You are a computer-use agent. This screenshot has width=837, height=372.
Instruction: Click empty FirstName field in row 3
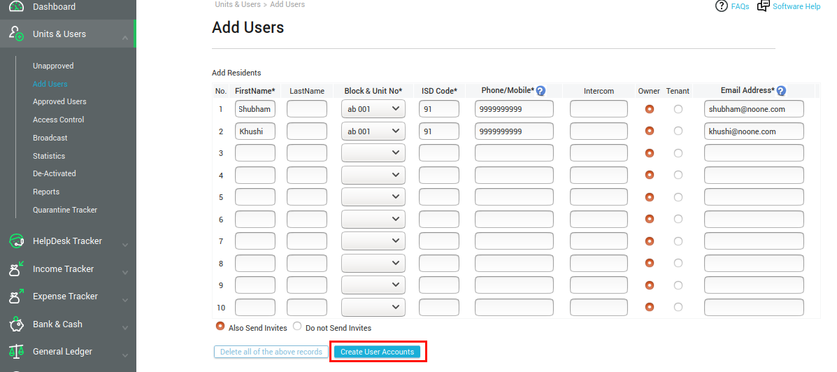click(x=255, y=153)
